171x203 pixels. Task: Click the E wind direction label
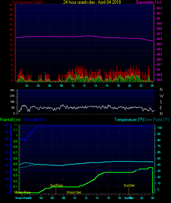point(161,108)
